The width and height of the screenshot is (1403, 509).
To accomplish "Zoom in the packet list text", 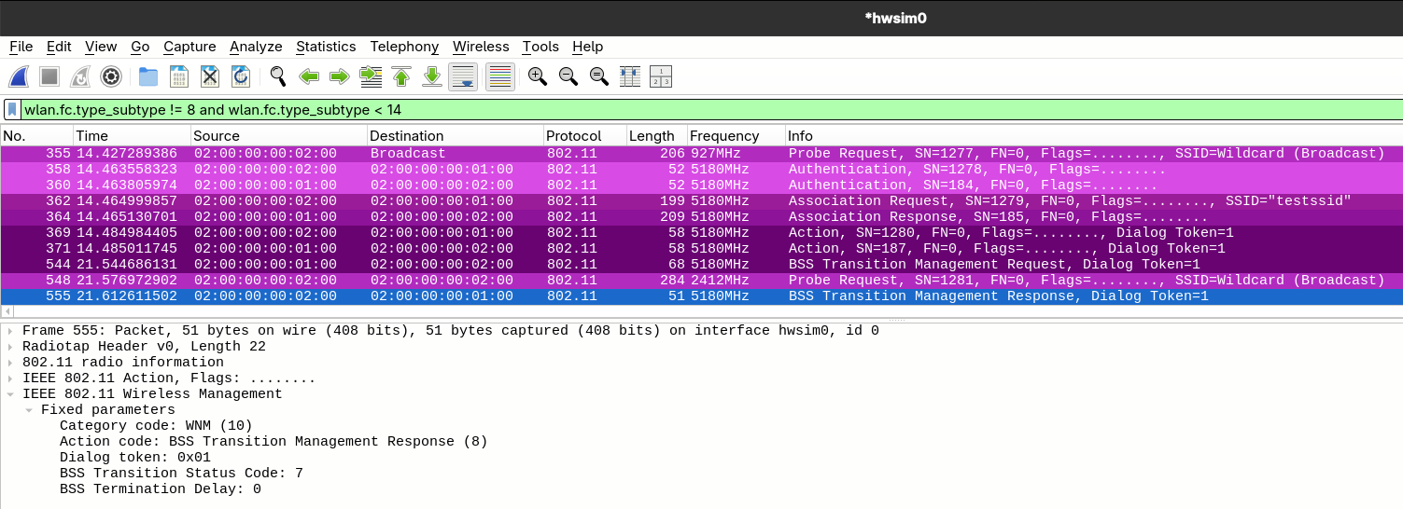I will pos(537,76).
